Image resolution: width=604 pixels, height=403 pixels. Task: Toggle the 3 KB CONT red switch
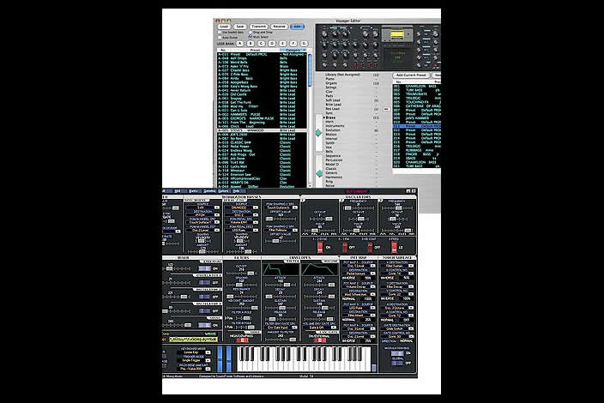coord(370,247)
